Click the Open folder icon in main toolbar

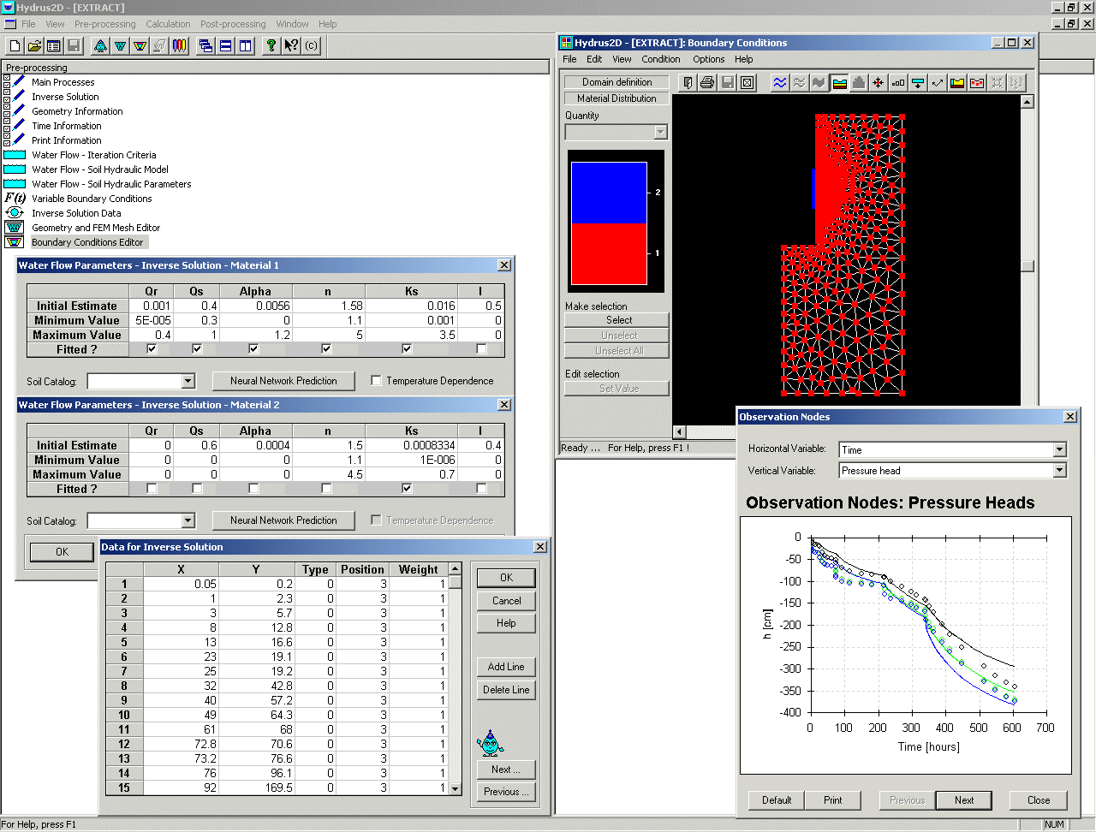34,46
